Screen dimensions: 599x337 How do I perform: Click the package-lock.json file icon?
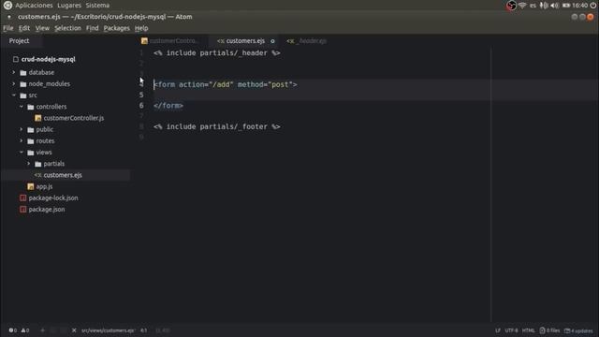click(22, 198)
